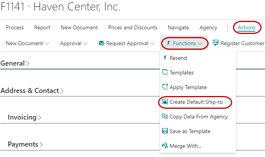Click the Templates icon in menu

click(x=165, y=73)
